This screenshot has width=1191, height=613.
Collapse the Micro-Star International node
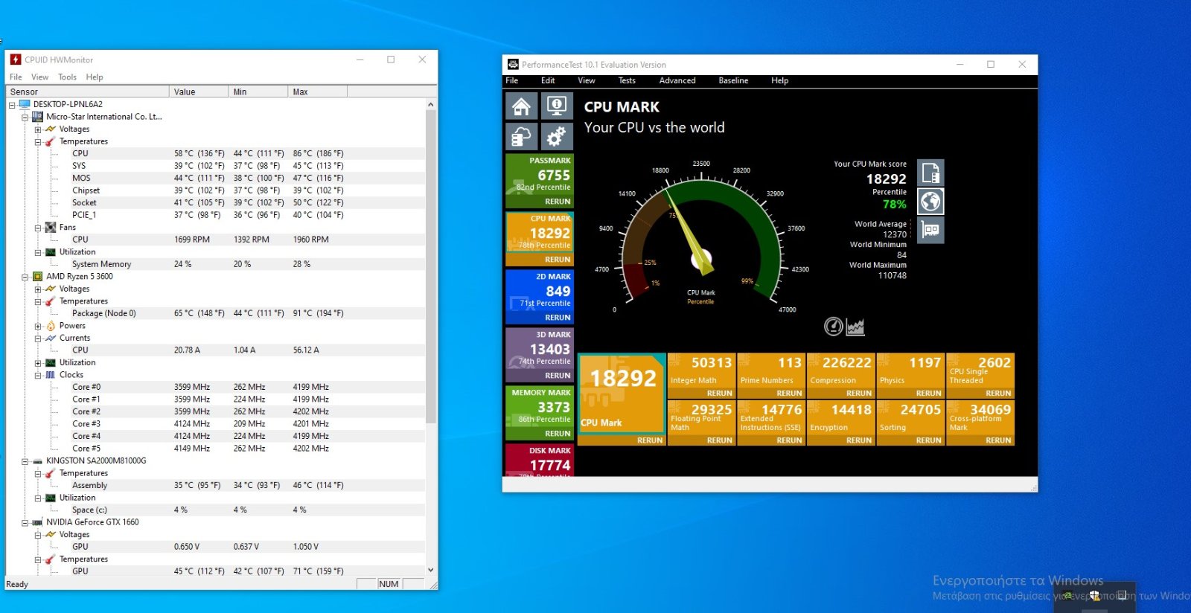pos(25,117)
